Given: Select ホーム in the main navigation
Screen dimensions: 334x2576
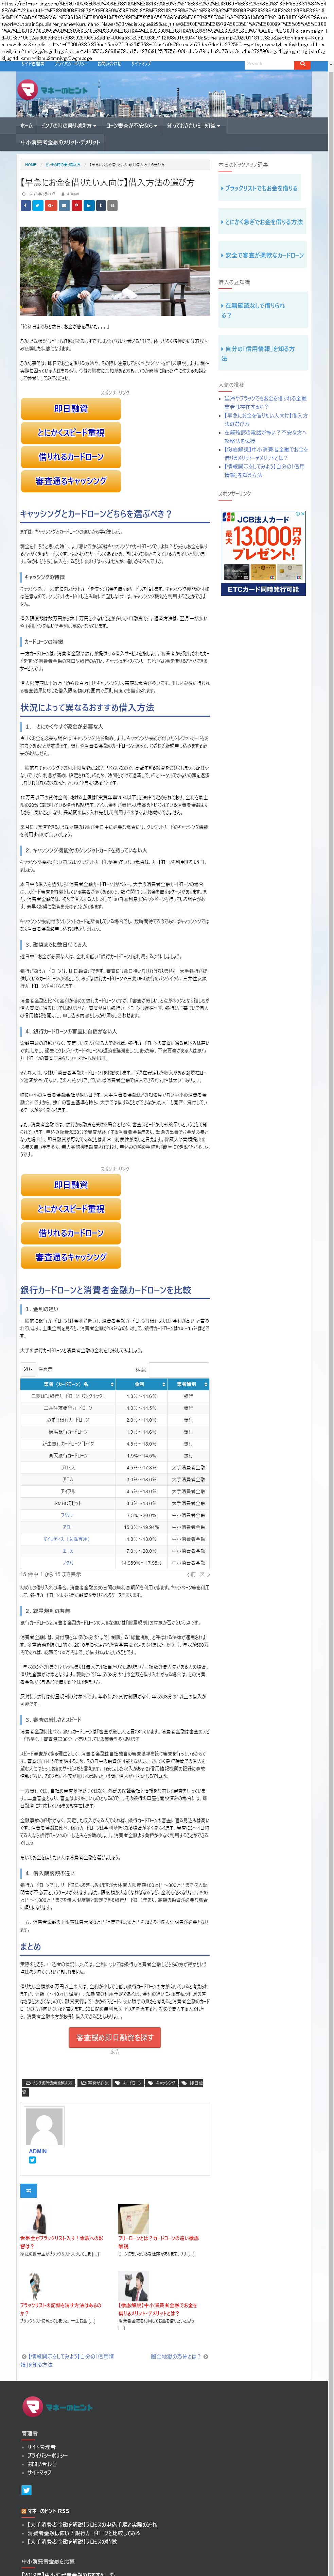Looking at the screenshot, I should coord(26,126).
